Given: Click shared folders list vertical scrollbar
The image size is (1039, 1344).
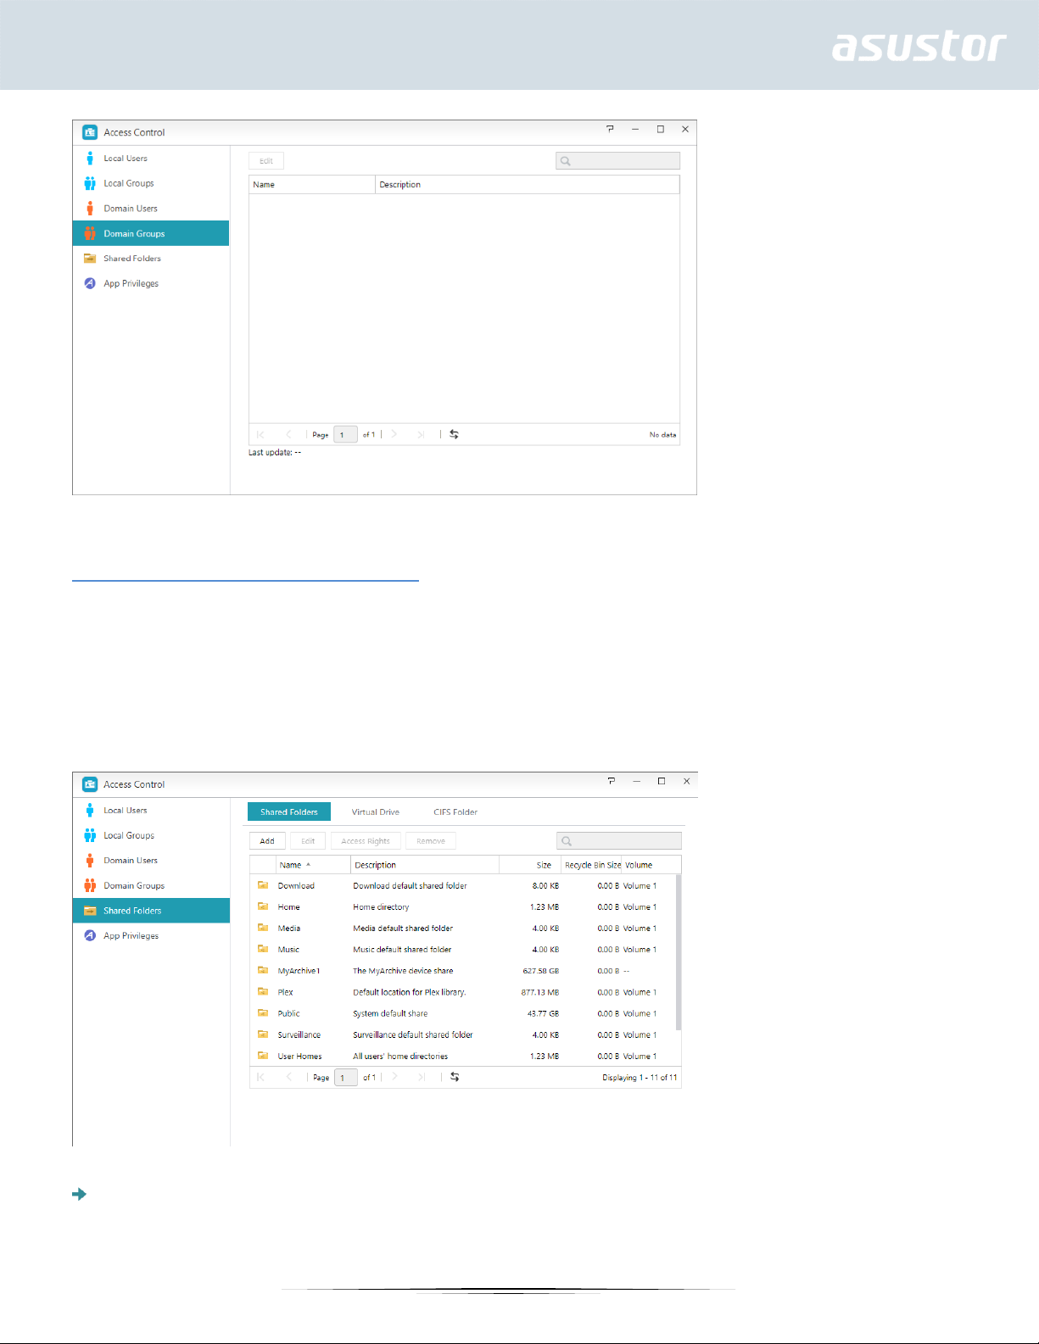Looking at the screenshot, I should tap(679, 953).
